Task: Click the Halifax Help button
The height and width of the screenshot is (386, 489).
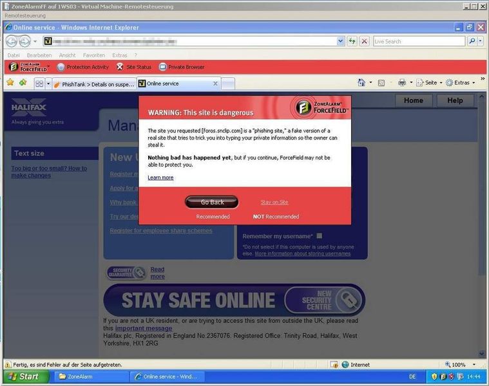Action: click(x=455, y=100)
